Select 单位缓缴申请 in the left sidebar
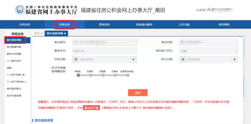Image resolution: width=251 pixels, height=124 pixels. pyautogui.click(x=14, y=47)
